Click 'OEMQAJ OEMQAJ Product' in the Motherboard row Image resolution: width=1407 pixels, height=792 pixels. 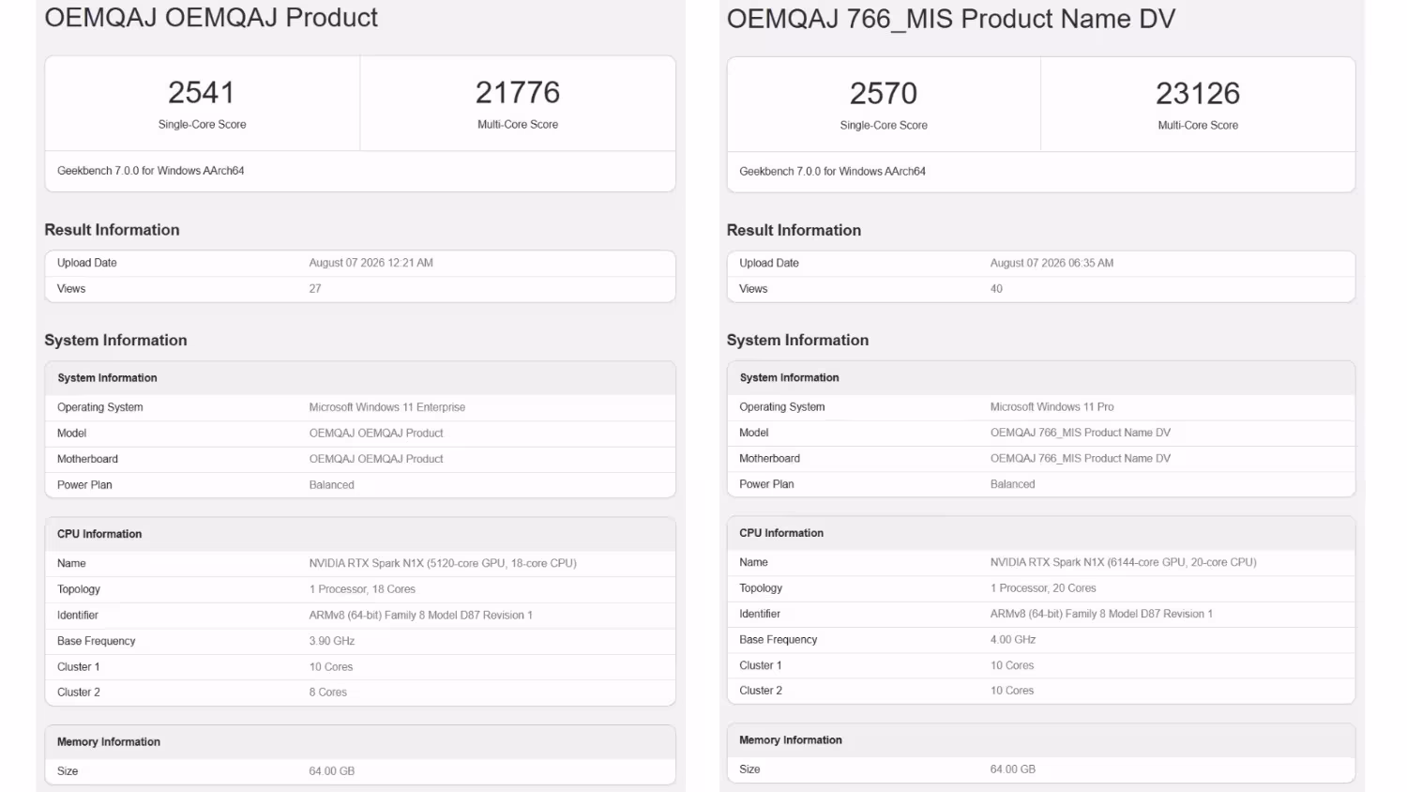pos(376,459)
